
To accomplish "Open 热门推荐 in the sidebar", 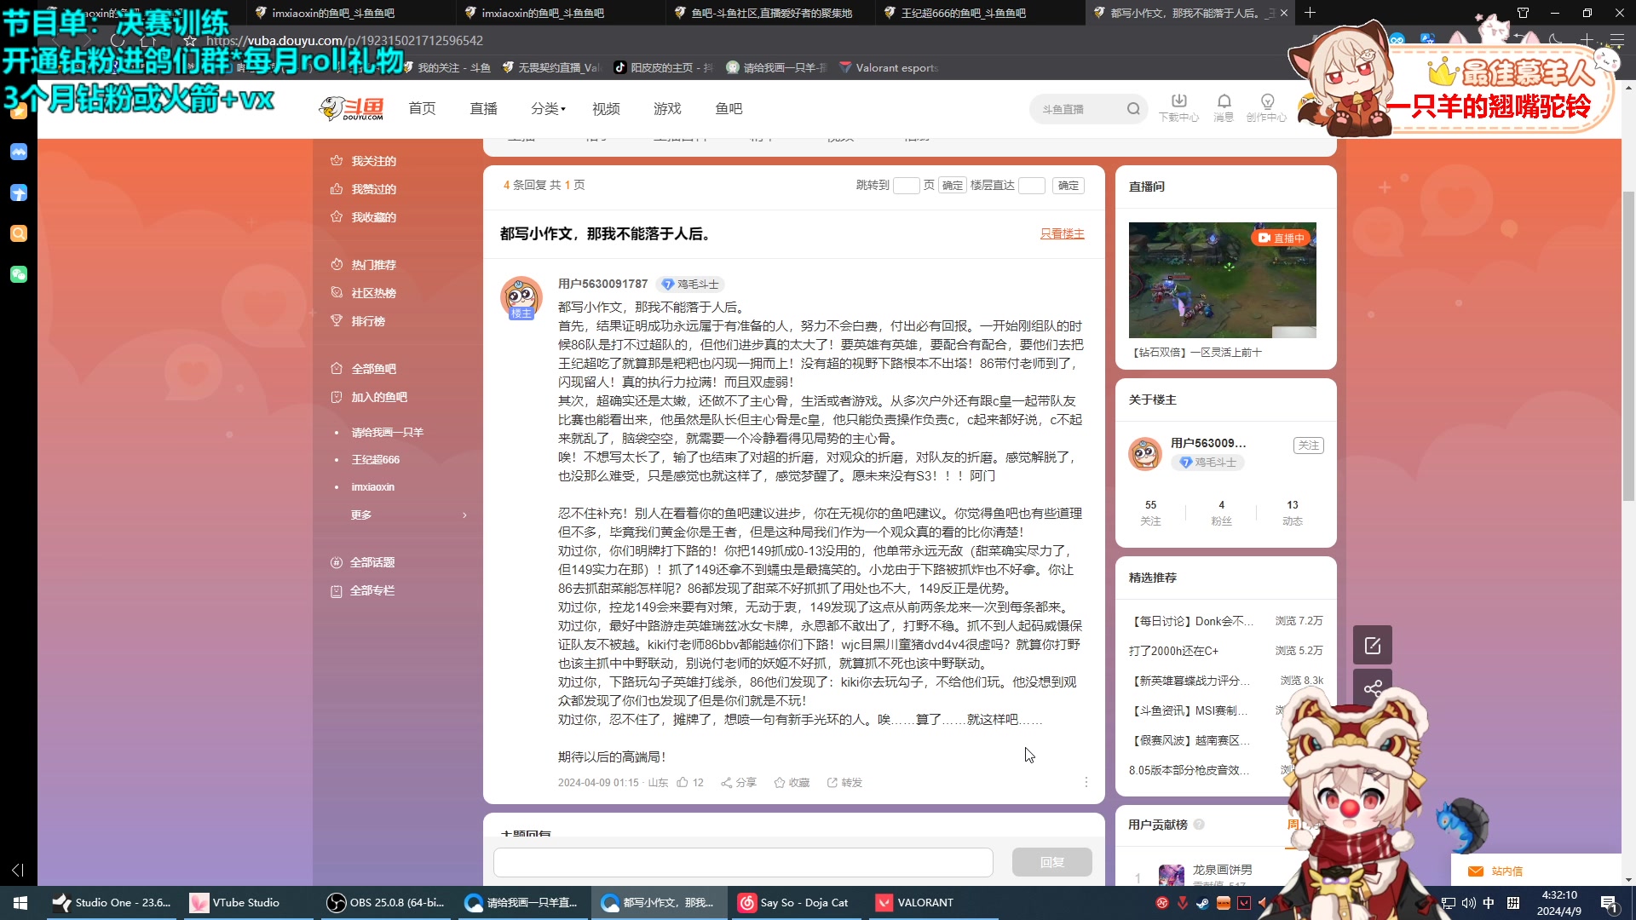I will tap(365, 265).
